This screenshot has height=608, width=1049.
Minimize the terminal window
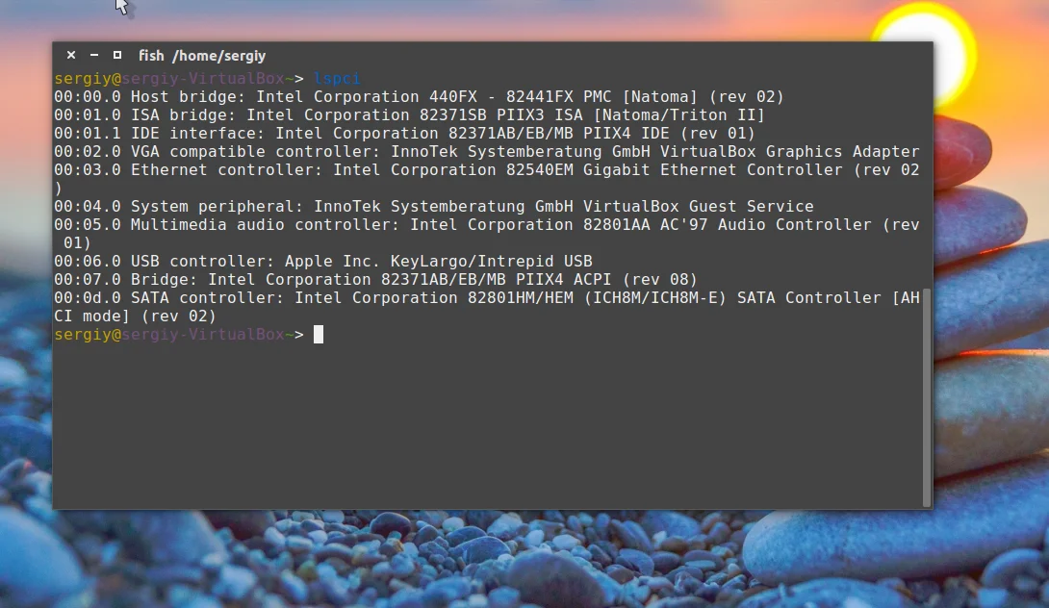[94, 56]
